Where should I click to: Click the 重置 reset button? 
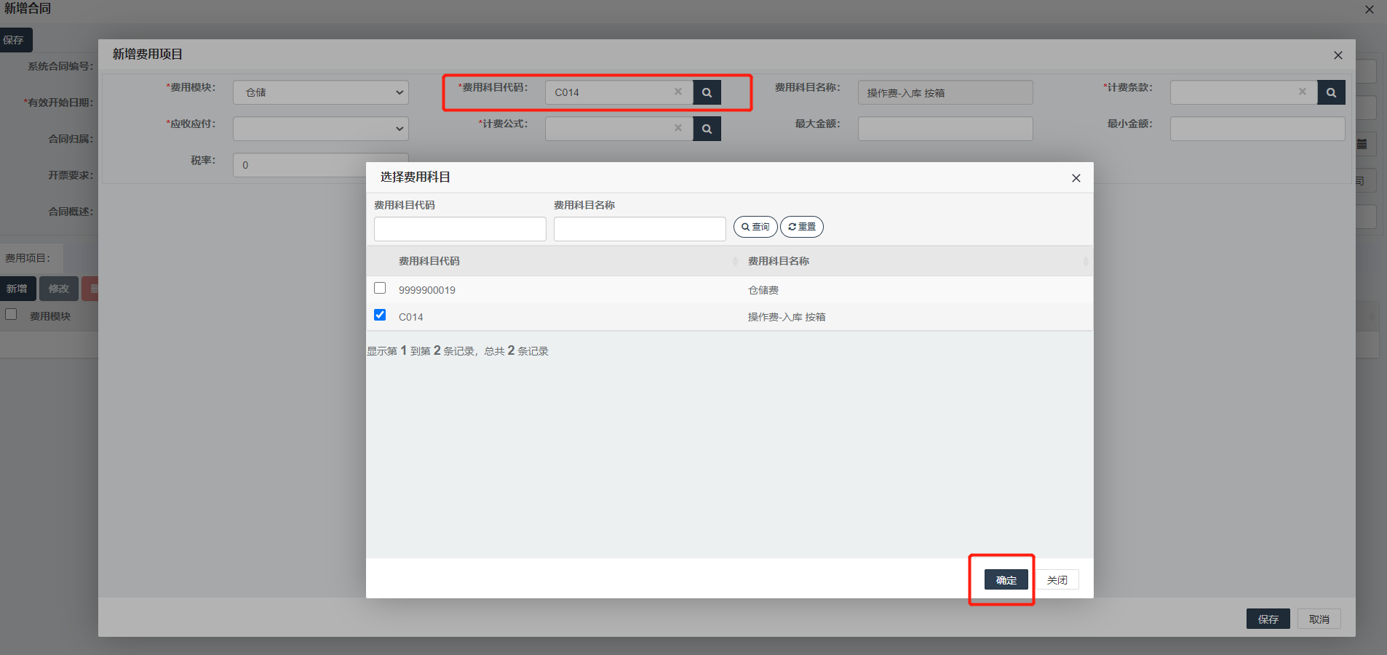point(802,227)
